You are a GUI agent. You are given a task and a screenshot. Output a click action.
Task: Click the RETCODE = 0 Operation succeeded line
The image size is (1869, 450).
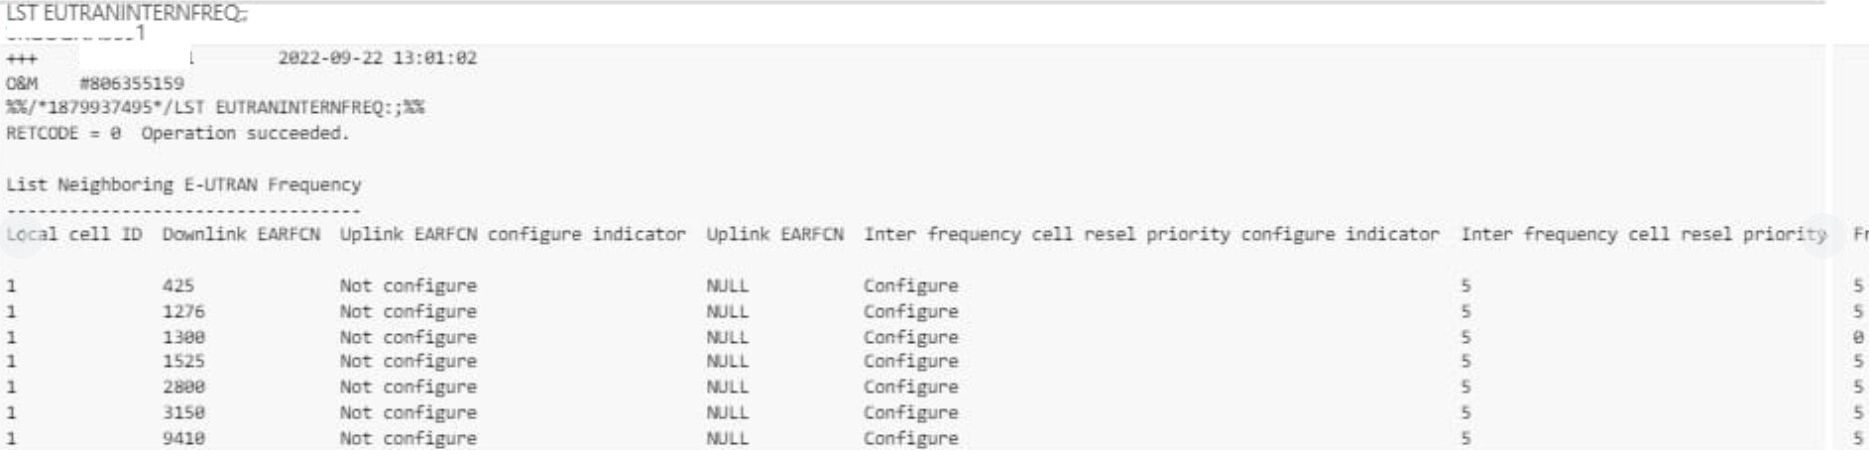[177, 133]
